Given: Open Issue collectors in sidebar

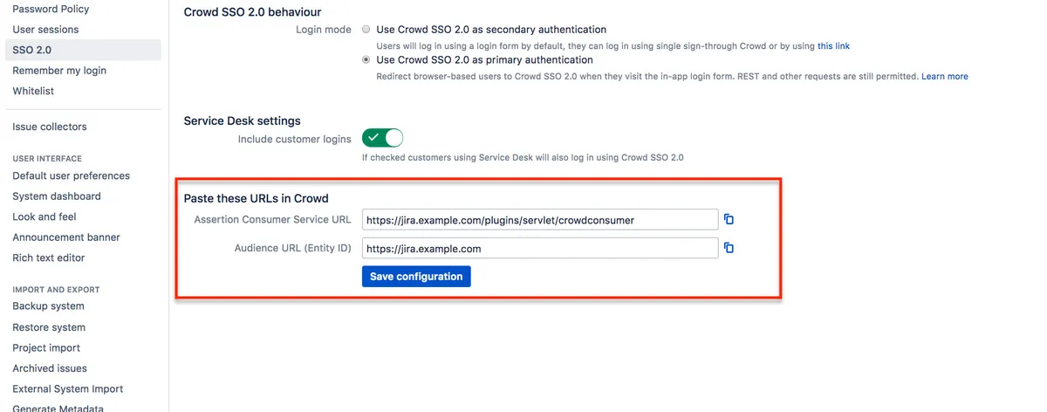Looking at the screenshot, I should (x=50, y=127).
